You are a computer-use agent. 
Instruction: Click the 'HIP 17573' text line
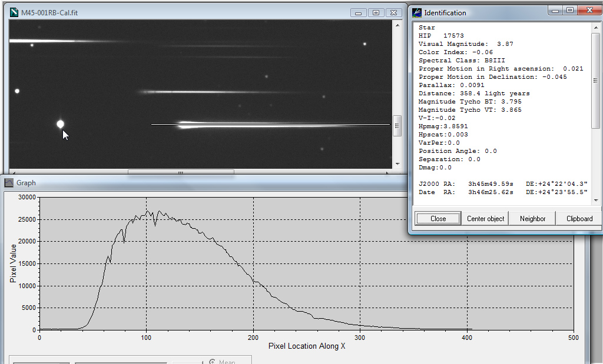[x=441, y=36]
